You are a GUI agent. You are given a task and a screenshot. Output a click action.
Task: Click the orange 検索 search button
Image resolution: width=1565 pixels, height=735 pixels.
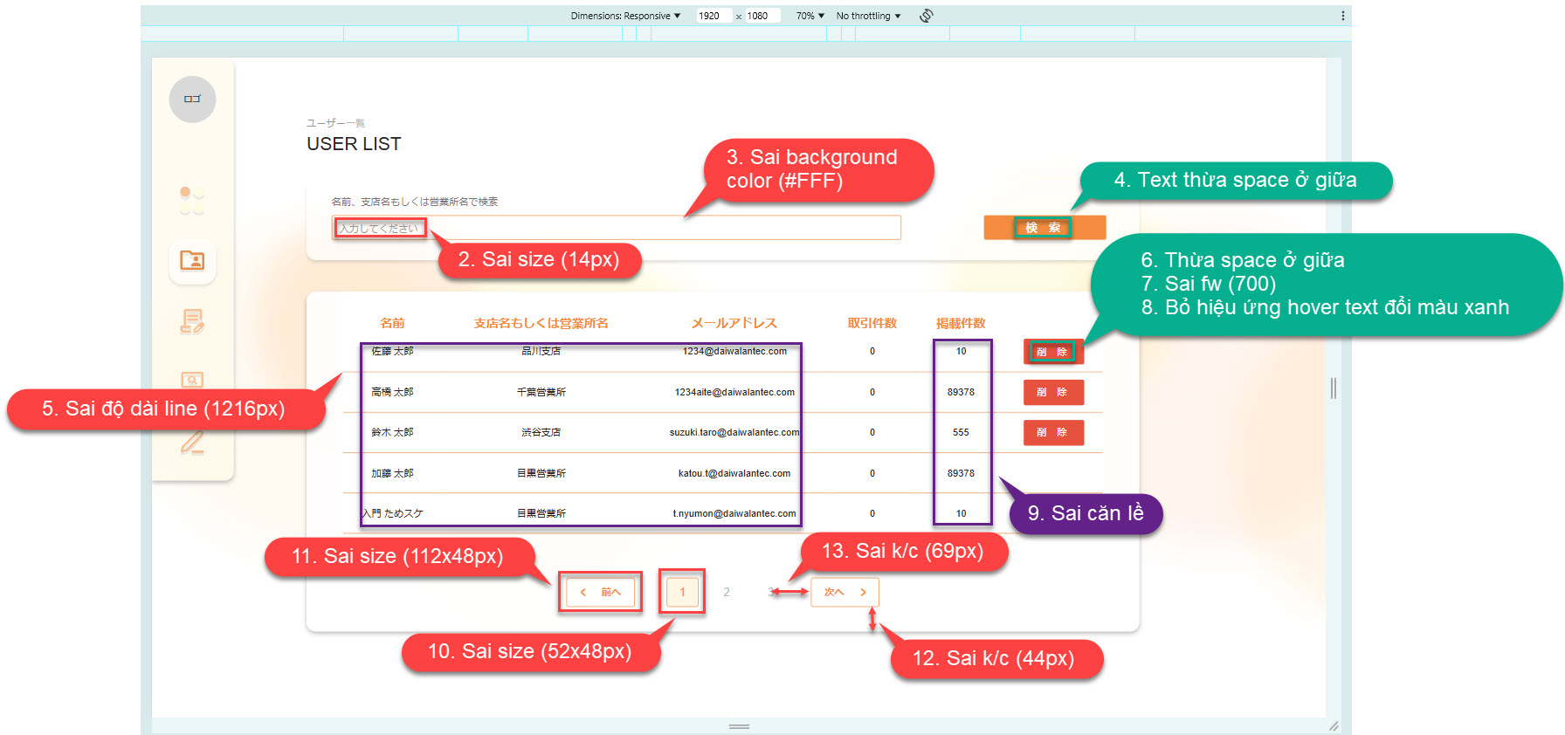tap(1044, 228)
